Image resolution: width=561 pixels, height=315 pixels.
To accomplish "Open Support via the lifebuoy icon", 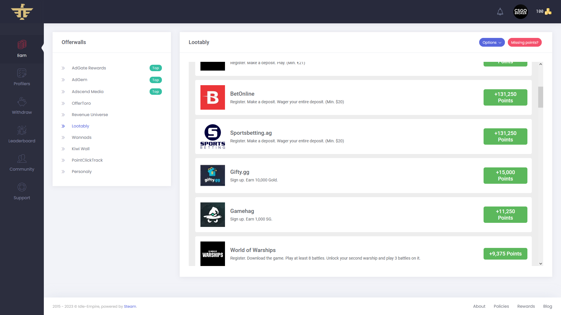I will coord(22,187).
